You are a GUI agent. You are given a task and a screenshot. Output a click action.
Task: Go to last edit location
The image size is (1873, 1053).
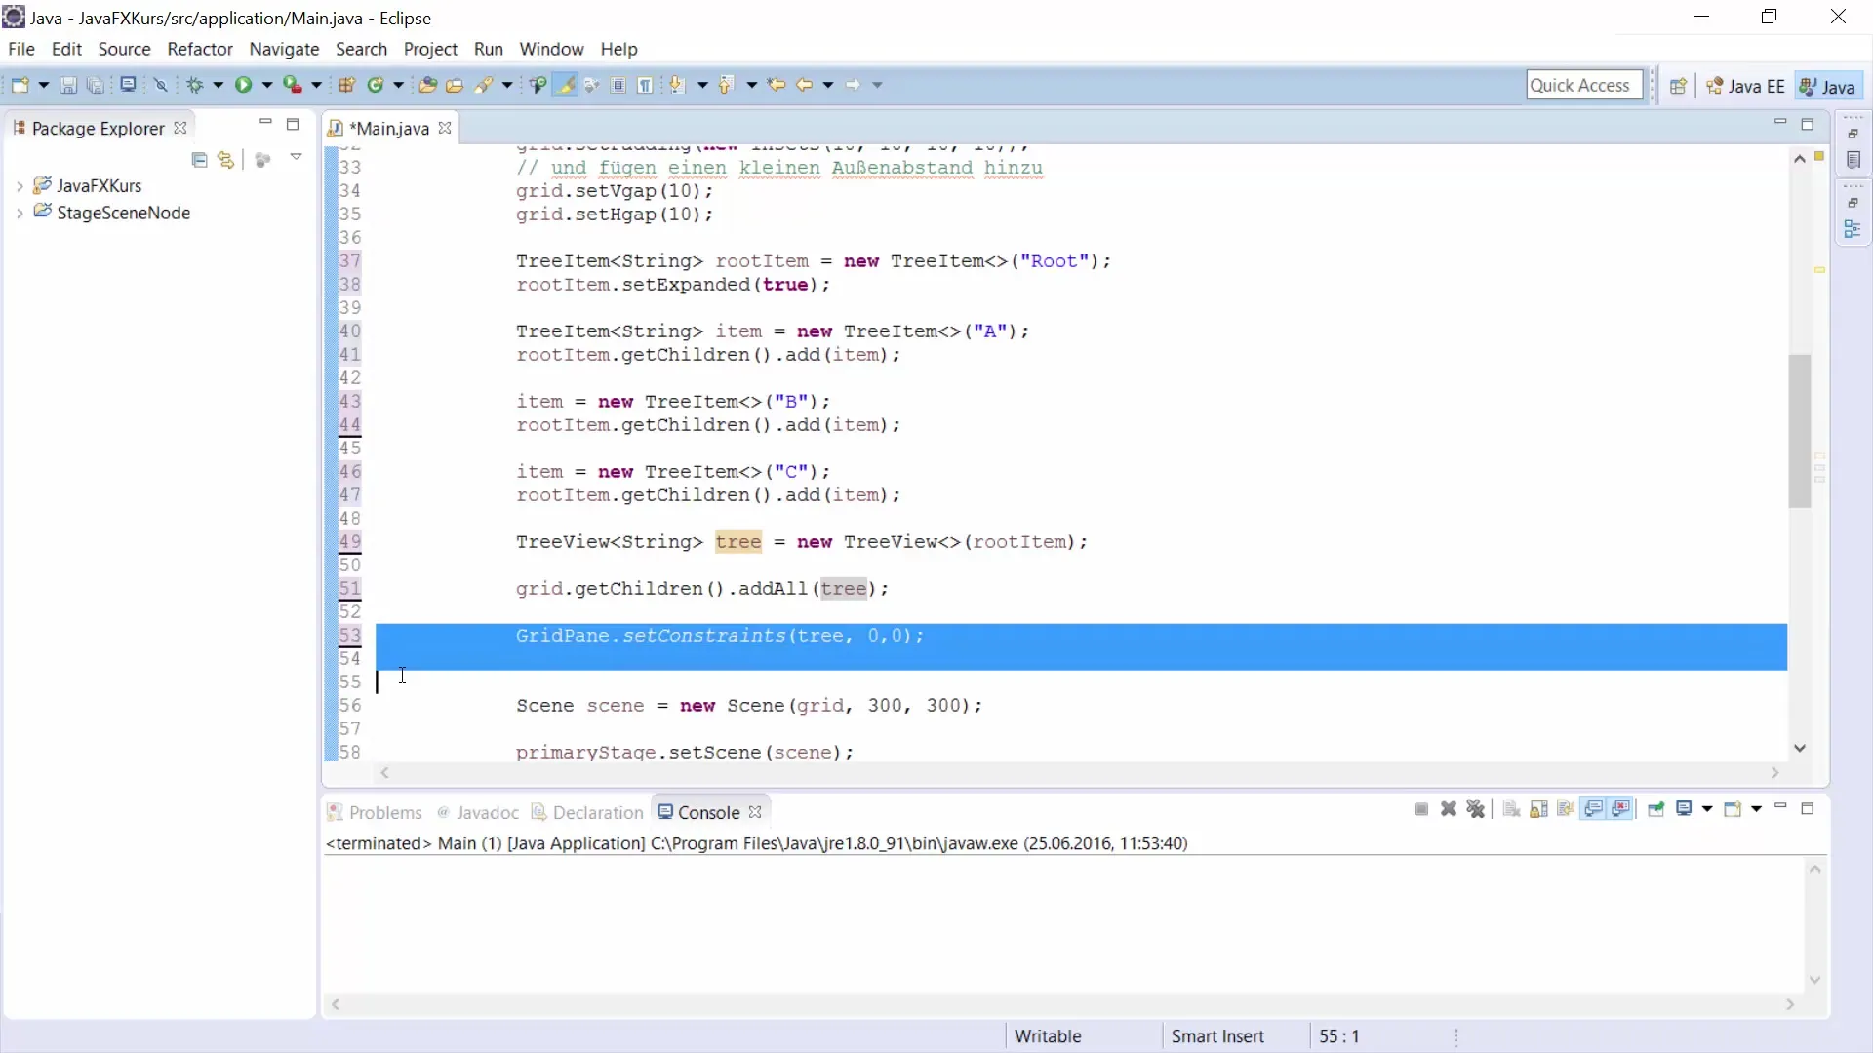[776, 85]
